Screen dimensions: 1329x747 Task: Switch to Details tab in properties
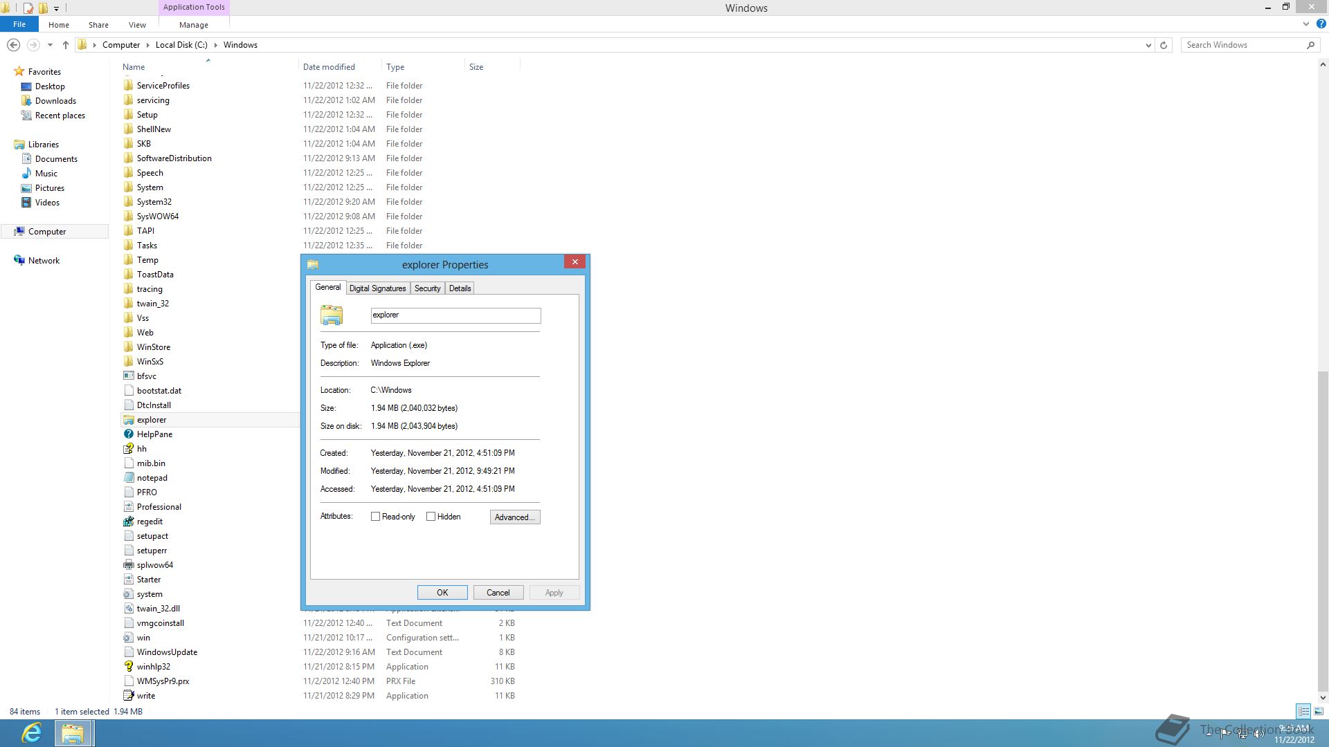coord(460,288)
